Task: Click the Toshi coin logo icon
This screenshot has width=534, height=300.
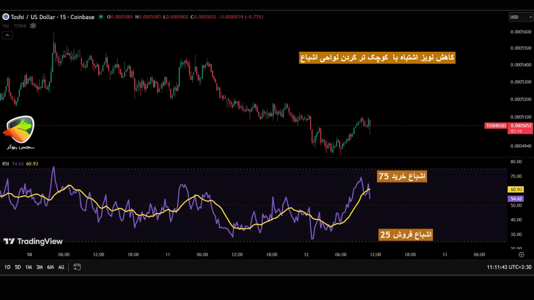Action: tap(5, 17)
